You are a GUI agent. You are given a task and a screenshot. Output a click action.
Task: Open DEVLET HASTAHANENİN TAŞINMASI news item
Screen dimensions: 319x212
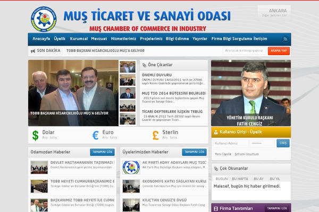pos(82,163)
